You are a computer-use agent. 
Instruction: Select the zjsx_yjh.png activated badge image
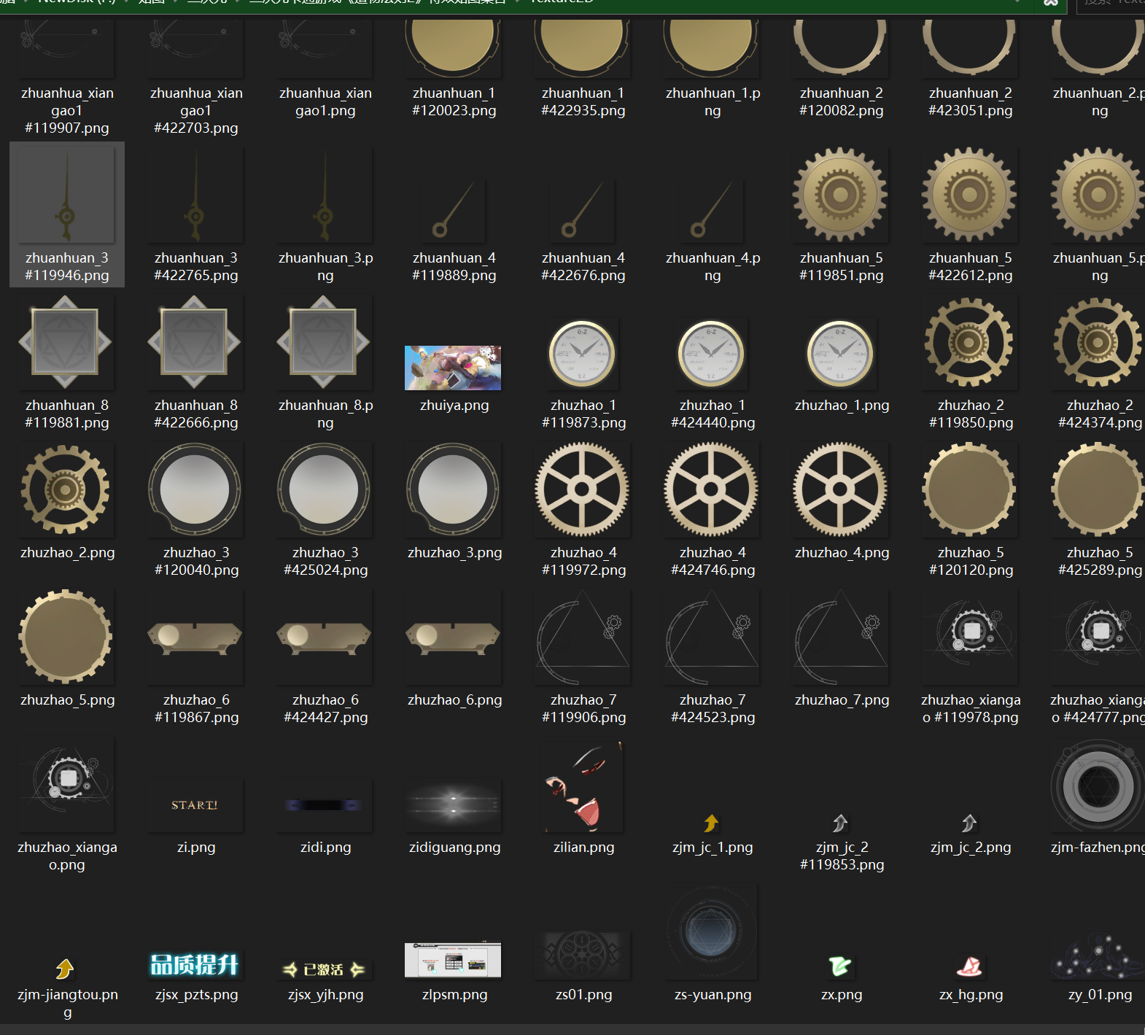point(324,969)
